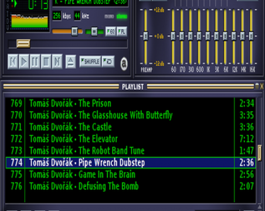Toggle the EQ window button
The width and height of the screenshot is (265, 211).
(111, 32)
